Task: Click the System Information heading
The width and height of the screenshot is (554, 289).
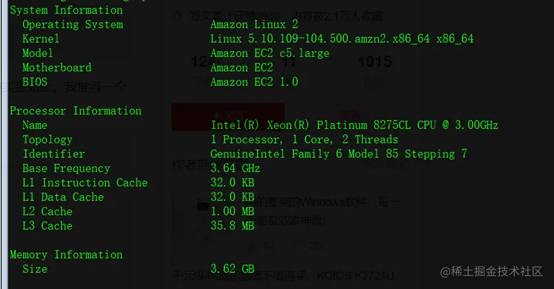Action: tap(67, 10)
